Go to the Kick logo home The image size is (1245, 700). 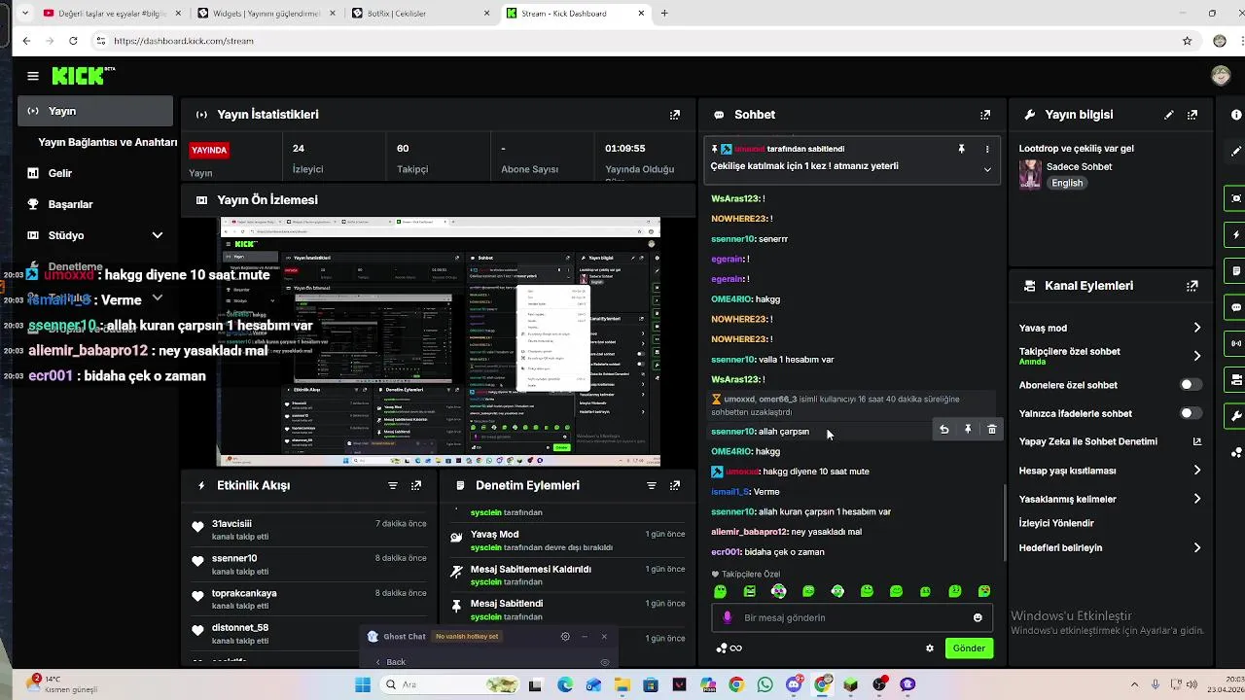coord(84,76)
